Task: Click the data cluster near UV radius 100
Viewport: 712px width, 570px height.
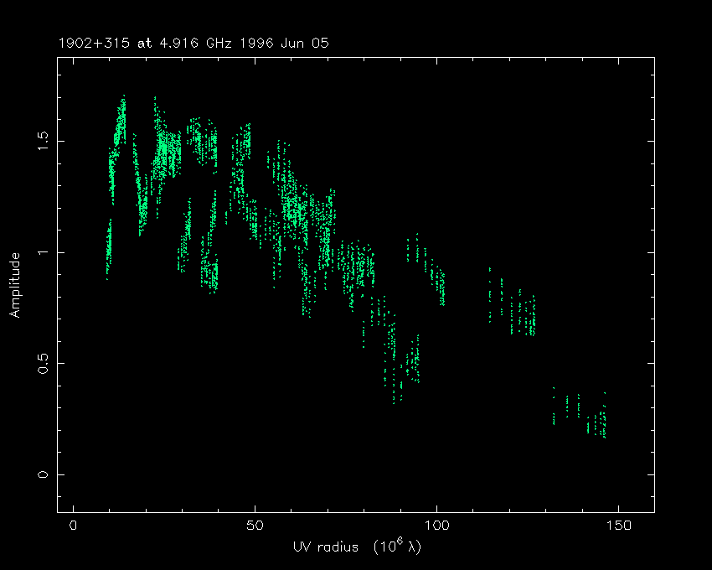Action: click(x=439, y=283)
